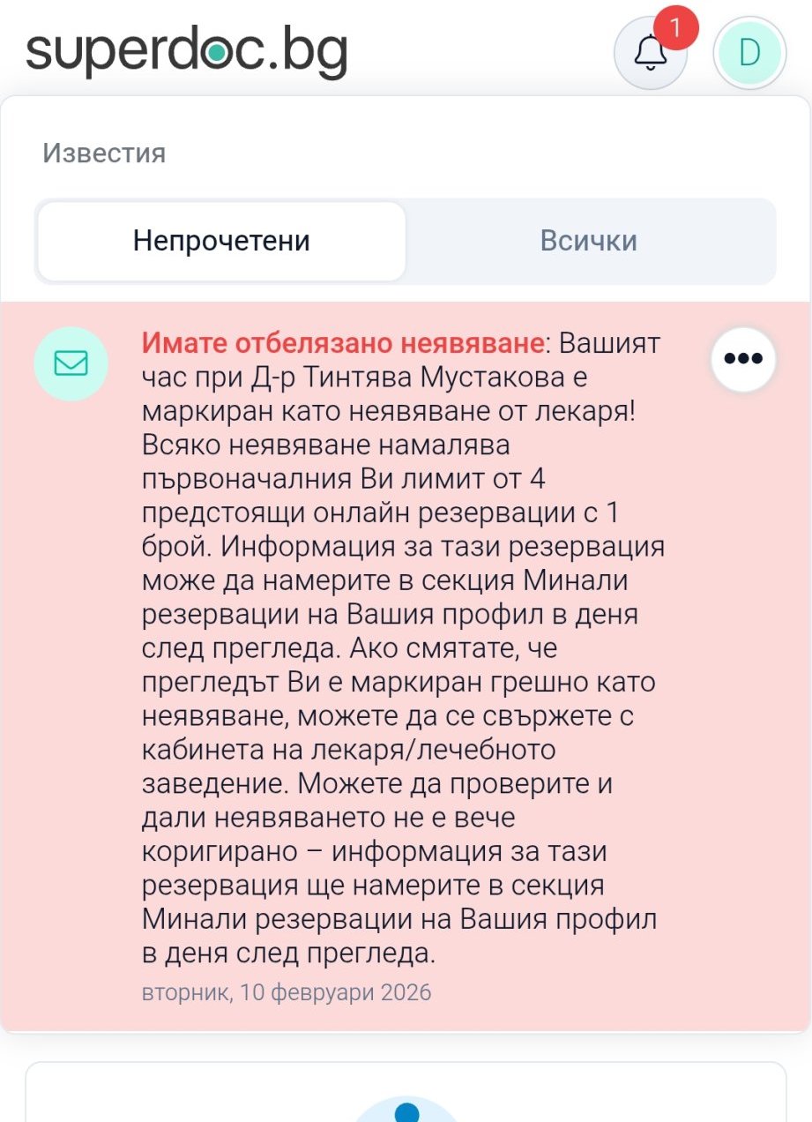This screenshot has width=812, height=1122.
Task: Click the red headline Имате отбелязано неявяване
Action: 342,342
